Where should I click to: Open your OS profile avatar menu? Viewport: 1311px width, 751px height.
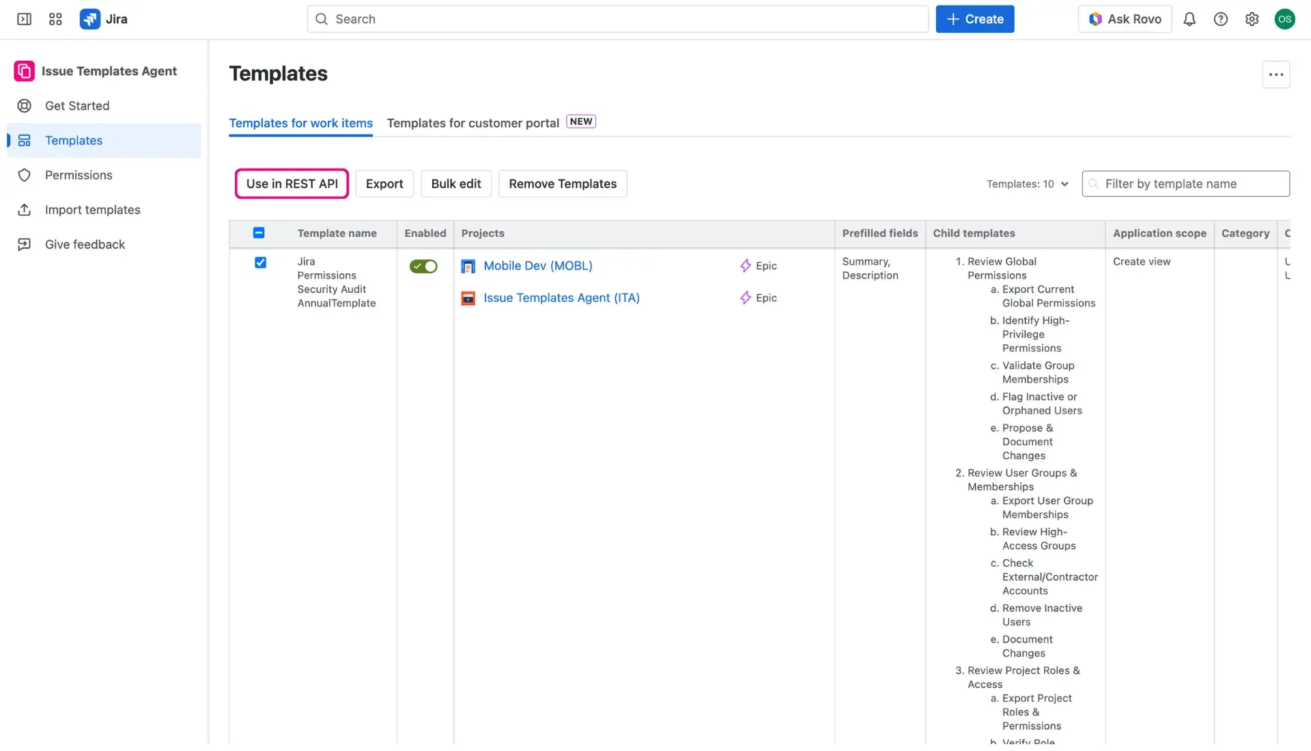(x=1286, y=18)
